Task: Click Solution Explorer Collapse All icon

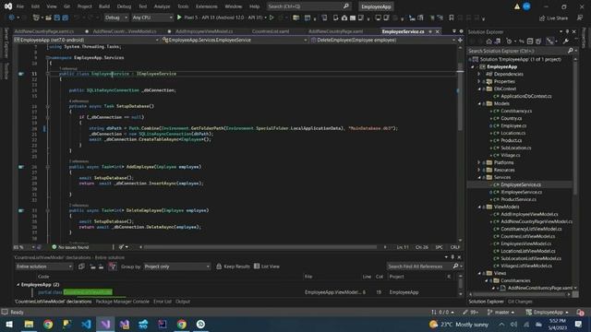Action: coord(530,41)
